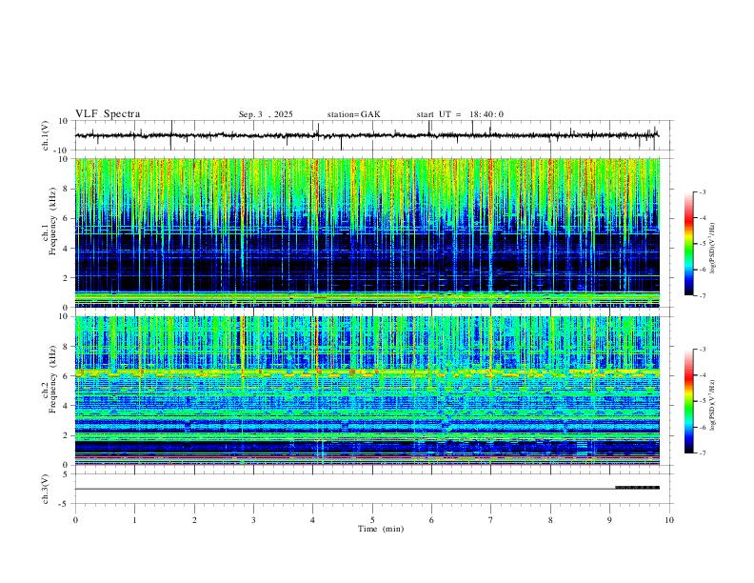This screenshot has height=583, width=754.
Task: Click the '-3' tick of upper colorbar
Action: point(702,191)
